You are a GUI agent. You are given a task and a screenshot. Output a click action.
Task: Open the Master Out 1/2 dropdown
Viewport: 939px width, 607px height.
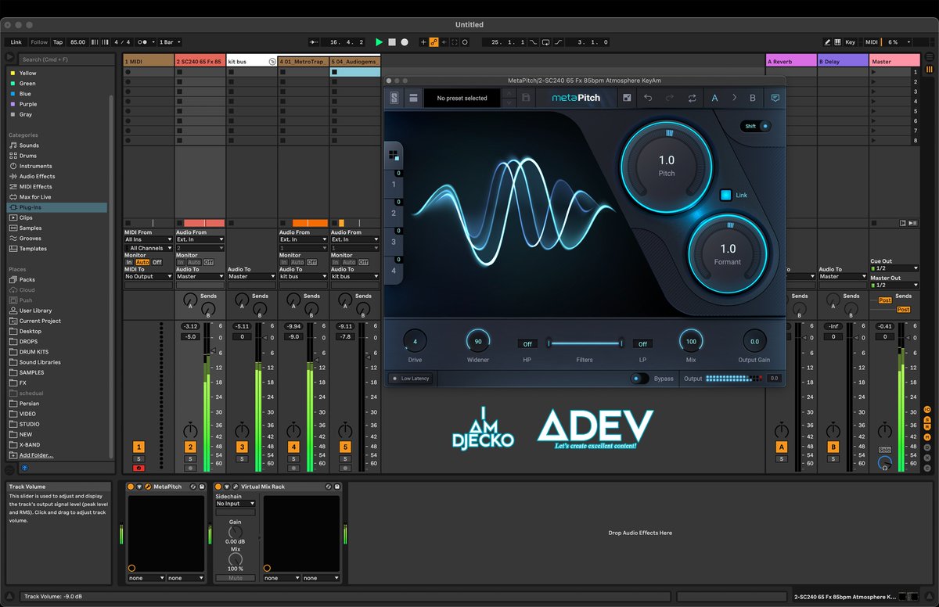coord(894,285)
